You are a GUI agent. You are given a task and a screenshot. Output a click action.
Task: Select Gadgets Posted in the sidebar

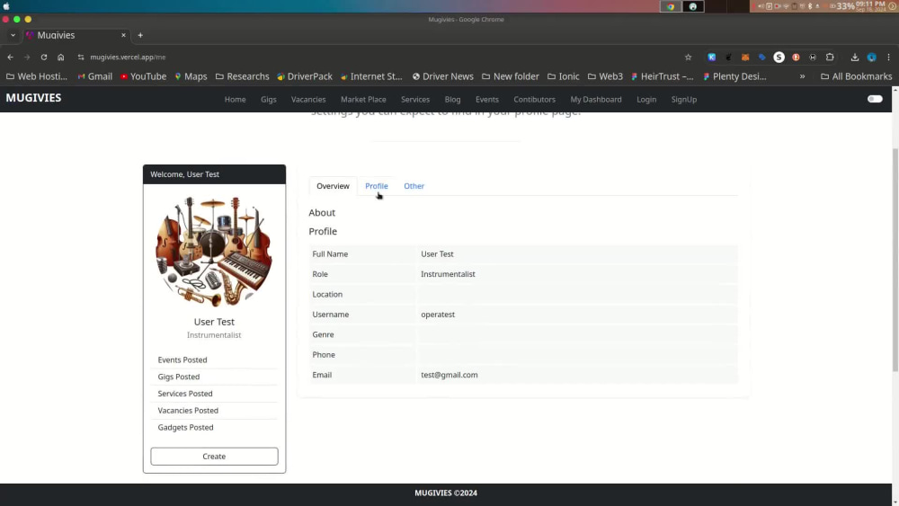[x=186, y=428]
